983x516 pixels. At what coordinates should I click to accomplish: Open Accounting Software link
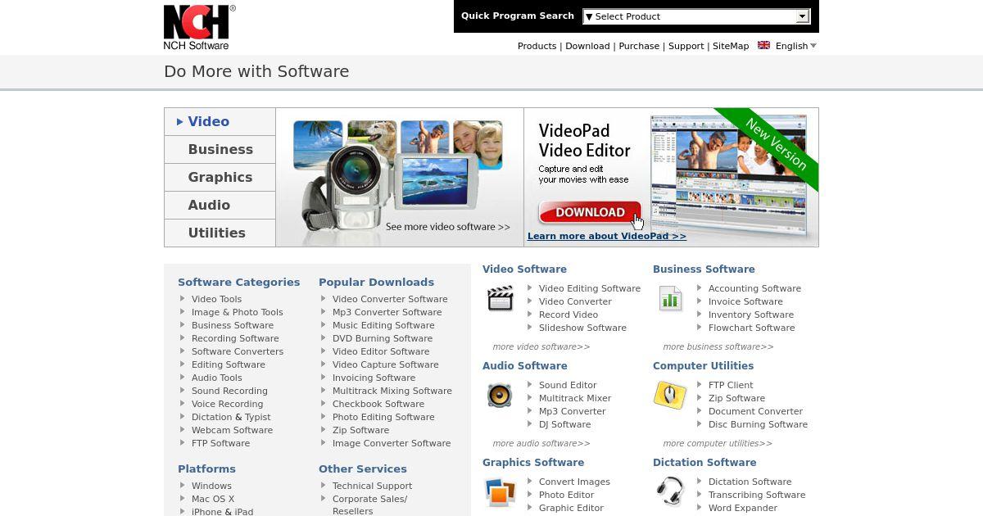[754, 288]
